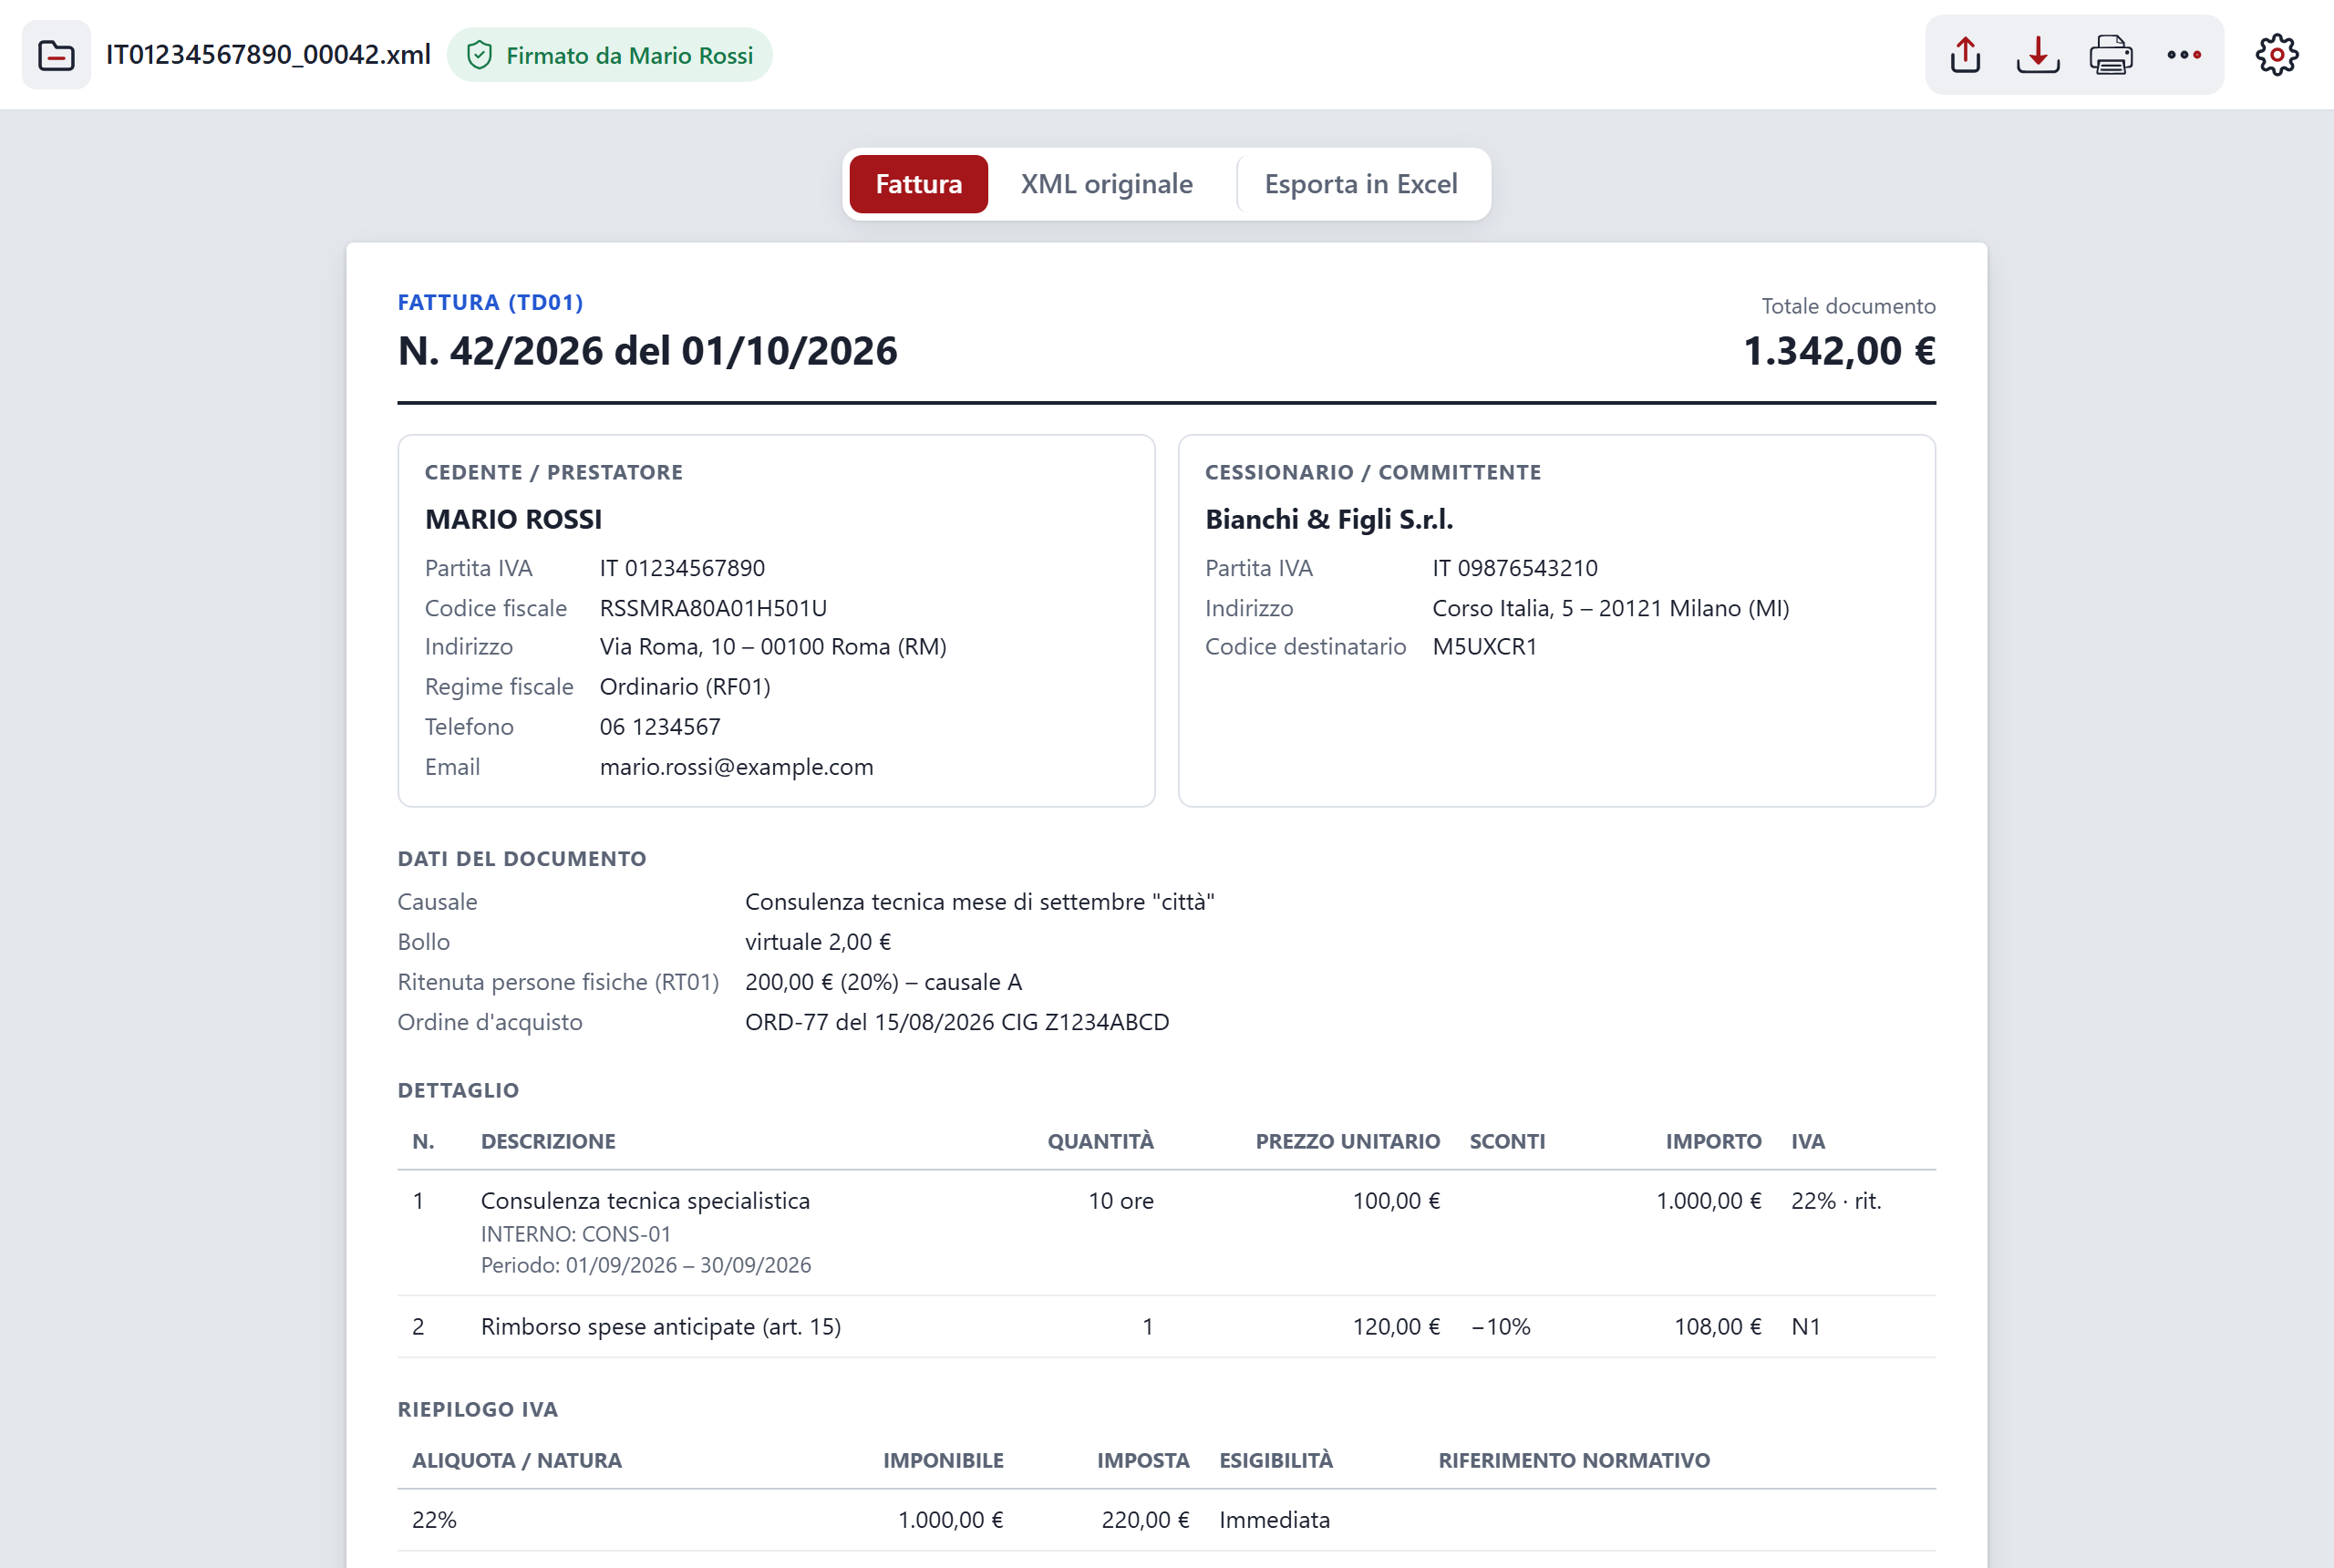
Task: Click importo 108,00 € in row 2
Action: pos(1717,1327)
